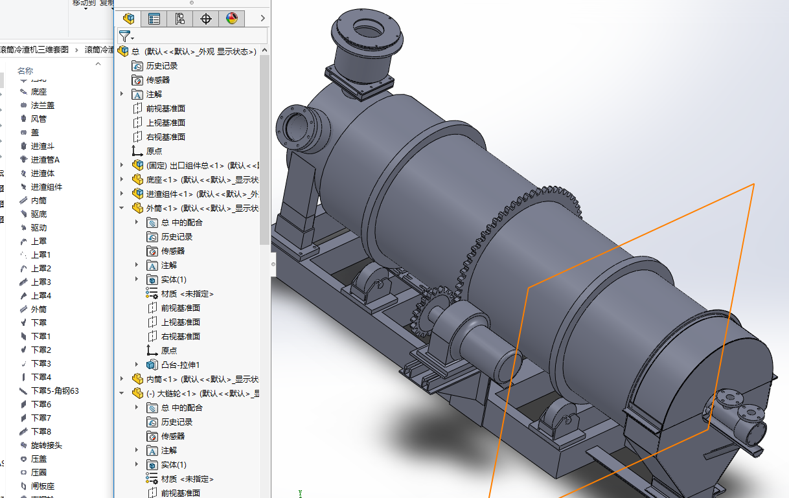Expand the 内筒<1> component node
Viewport: 789px width, 498px height.
coord(122,379)
